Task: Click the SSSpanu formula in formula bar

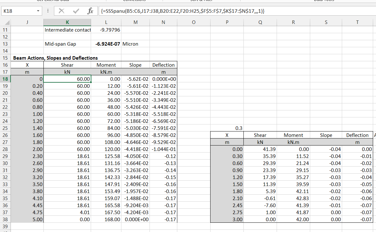Action: pyautogui.click(x=182, y=11)
